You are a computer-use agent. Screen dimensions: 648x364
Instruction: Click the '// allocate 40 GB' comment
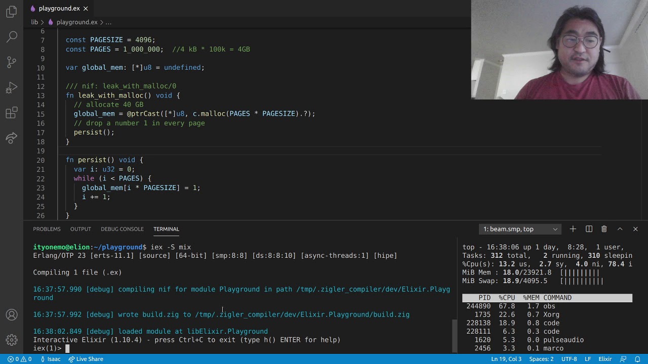(x=108, y=105)
